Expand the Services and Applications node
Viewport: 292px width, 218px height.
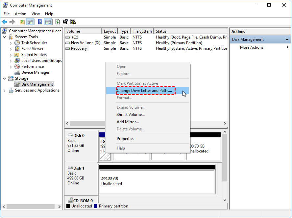click(x=5, y=91)
